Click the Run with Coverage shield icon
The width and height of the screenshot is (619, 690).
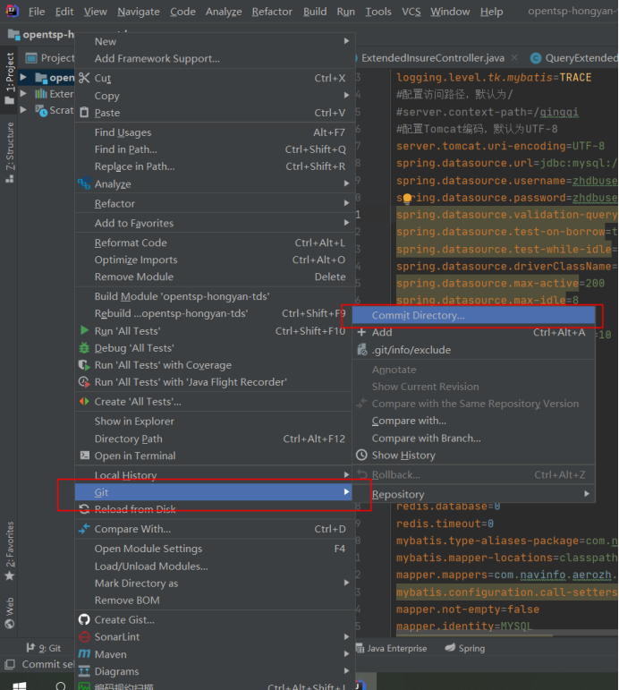pyautogui.click(x=84, y=365)
